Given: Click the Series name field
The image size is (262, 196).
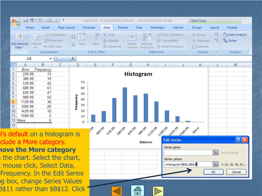Looking at the screenshot, I should point(188,153).
